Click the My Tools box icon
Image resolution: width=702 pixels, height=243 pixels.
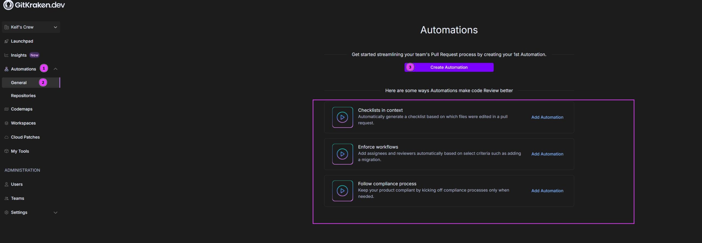click(x=7, y=151)
